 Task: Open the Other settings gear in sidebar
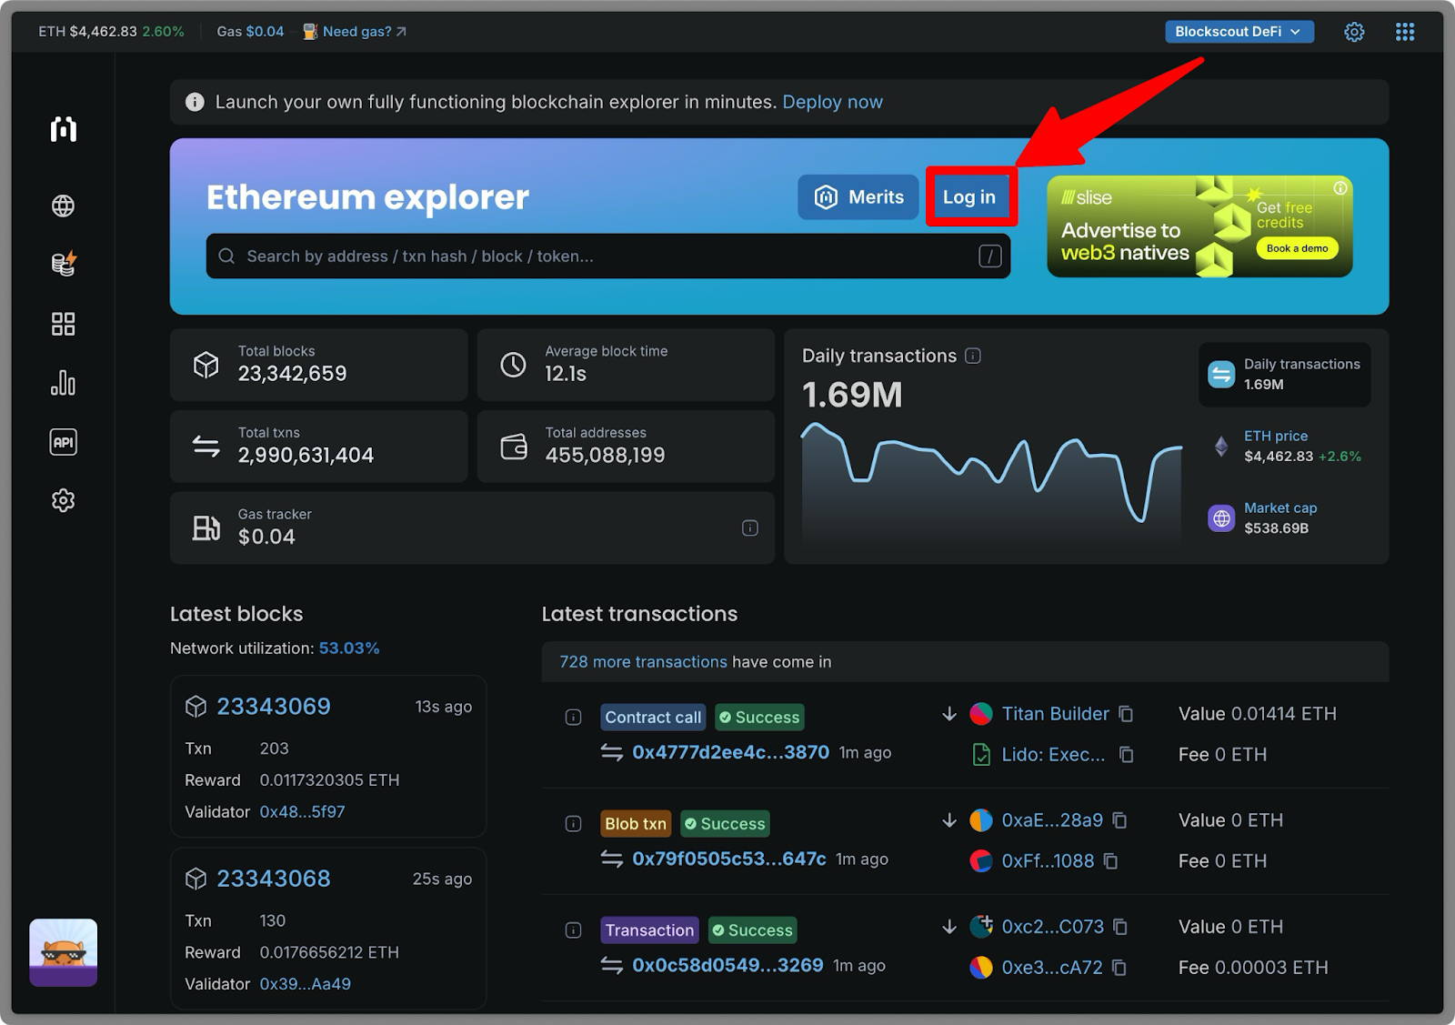pyautogui.click(x=63, y=500)
